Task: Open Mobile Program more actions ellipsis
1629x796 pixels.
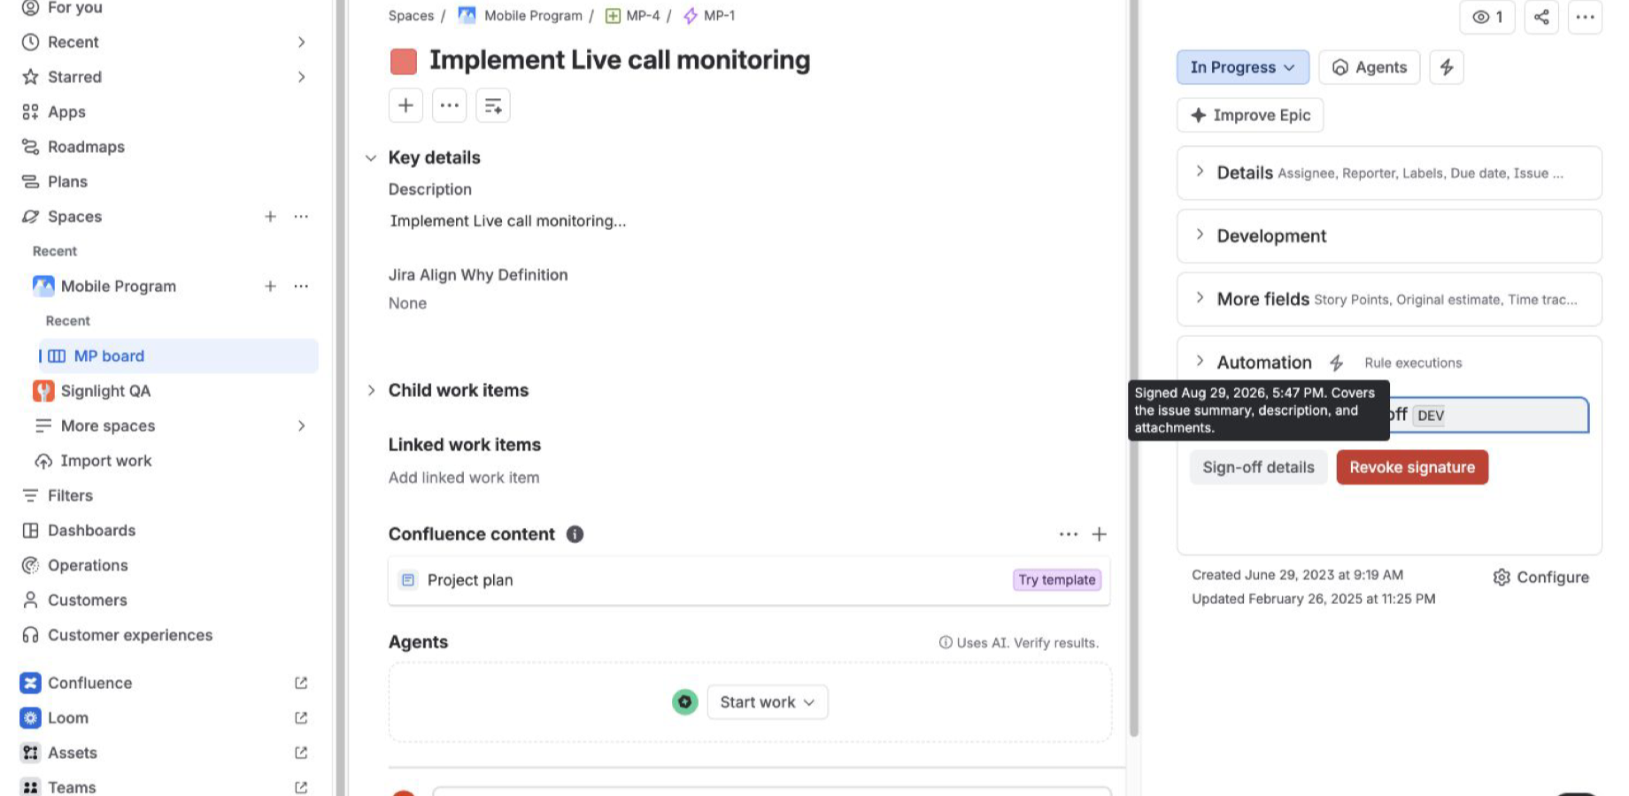Action: [301, 287]
